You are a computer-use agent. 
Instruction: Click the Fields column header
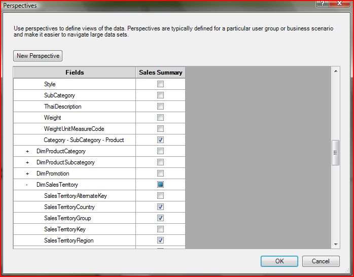[75, 73]
